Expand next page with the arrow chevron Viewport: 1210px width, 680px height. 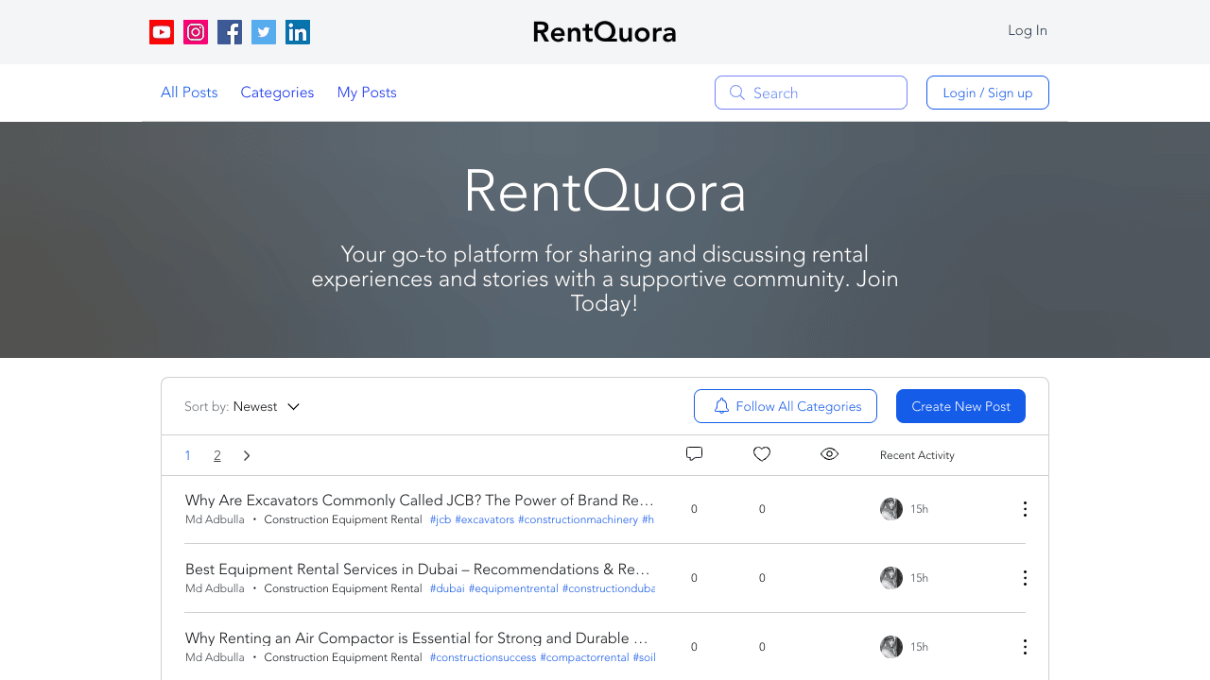(247, 455)
